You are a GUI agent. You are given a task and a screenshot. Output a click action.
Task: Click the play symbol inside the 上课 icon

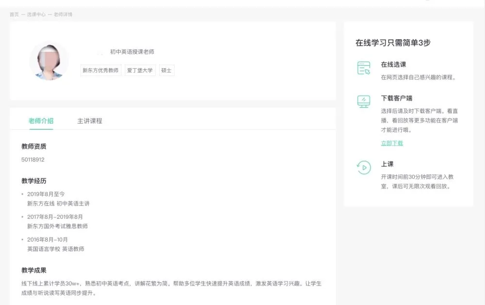363,168
